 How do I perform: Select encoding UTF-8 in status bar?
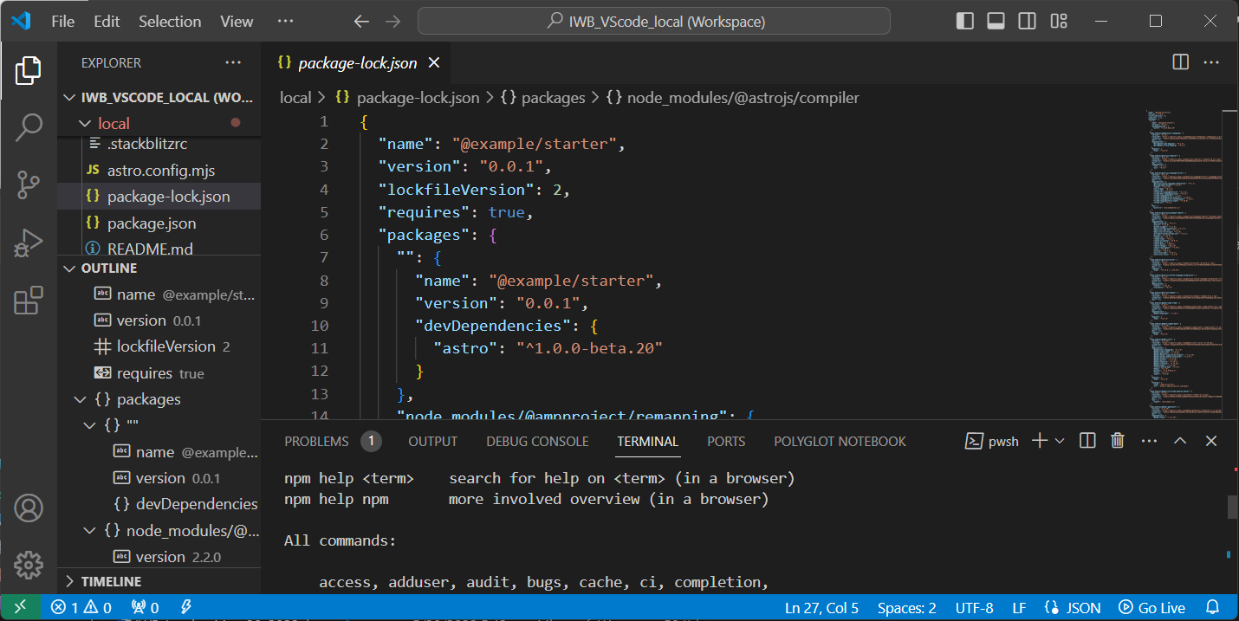tap(974, 607)
